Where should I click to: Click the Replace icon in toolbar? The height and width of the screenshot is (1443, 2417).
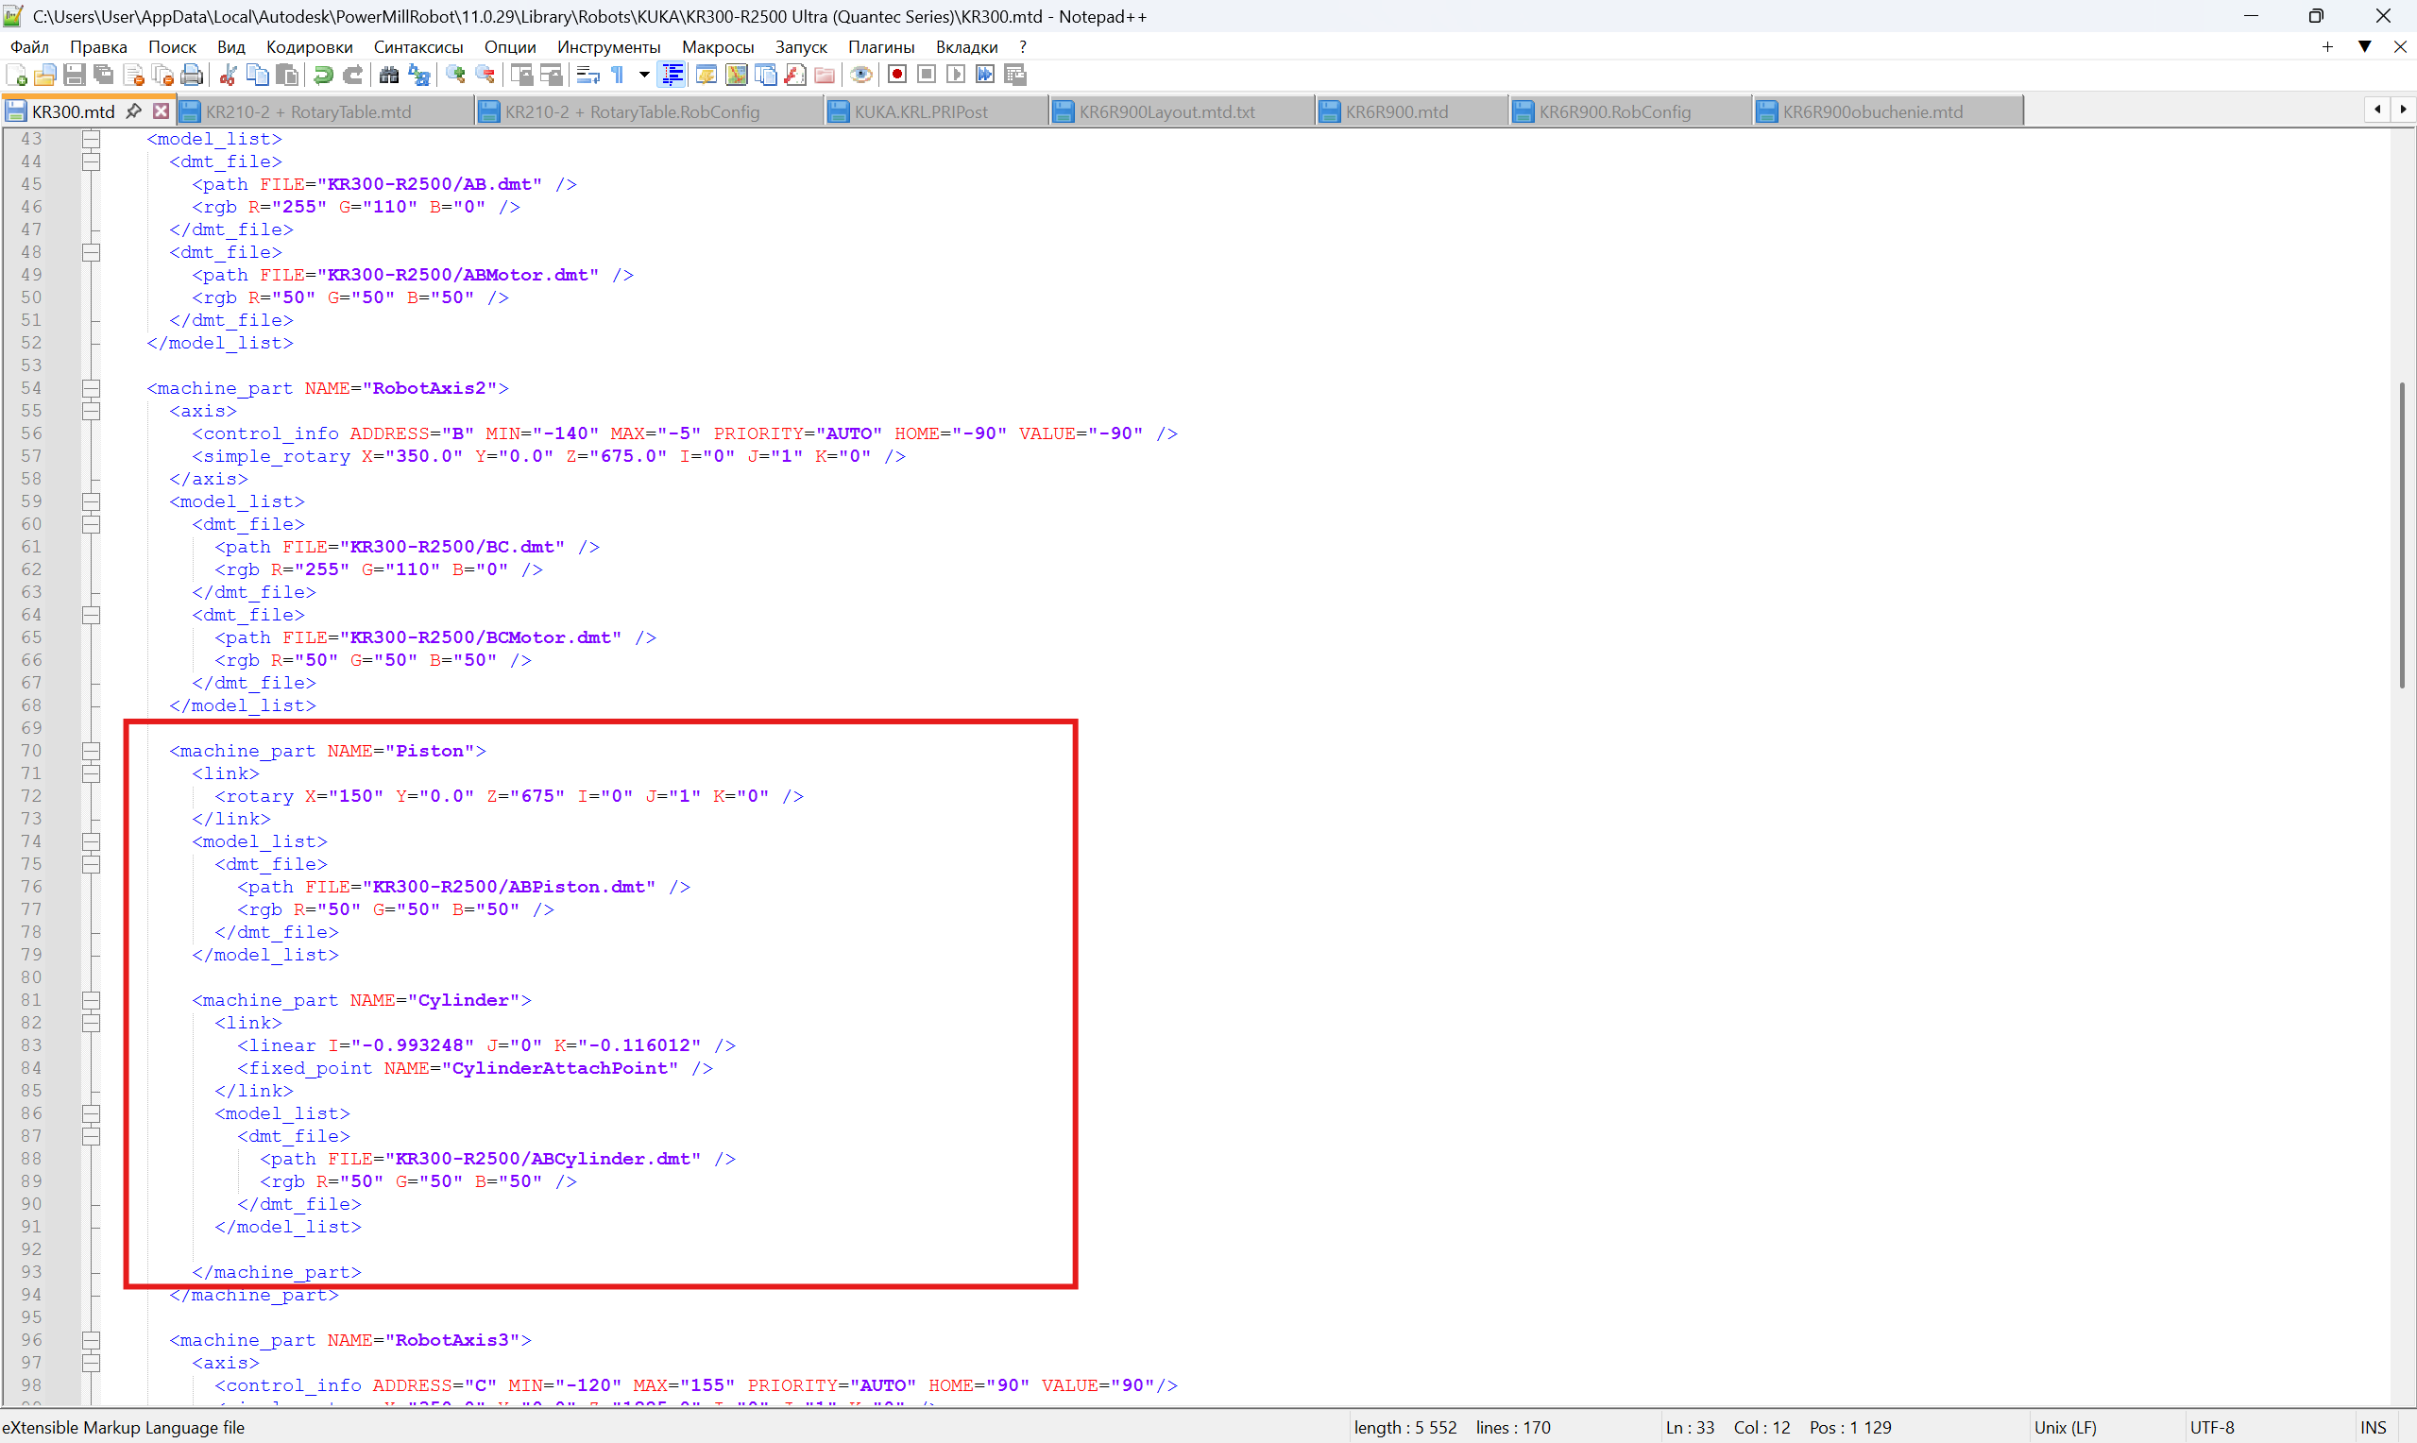tap(419, 75)
